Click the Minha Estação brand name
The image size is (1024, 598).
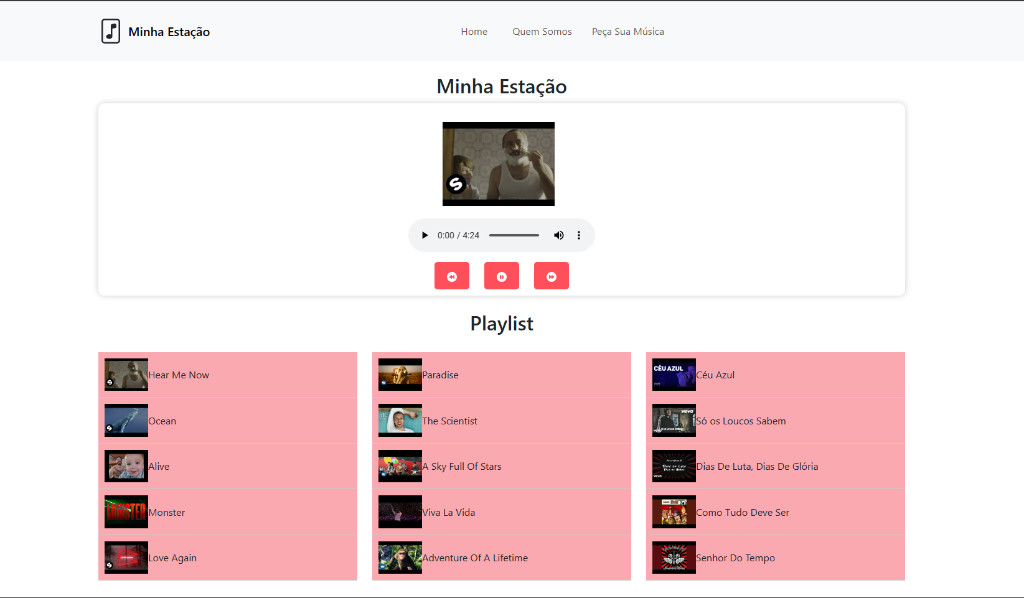(x=169, y=32)
